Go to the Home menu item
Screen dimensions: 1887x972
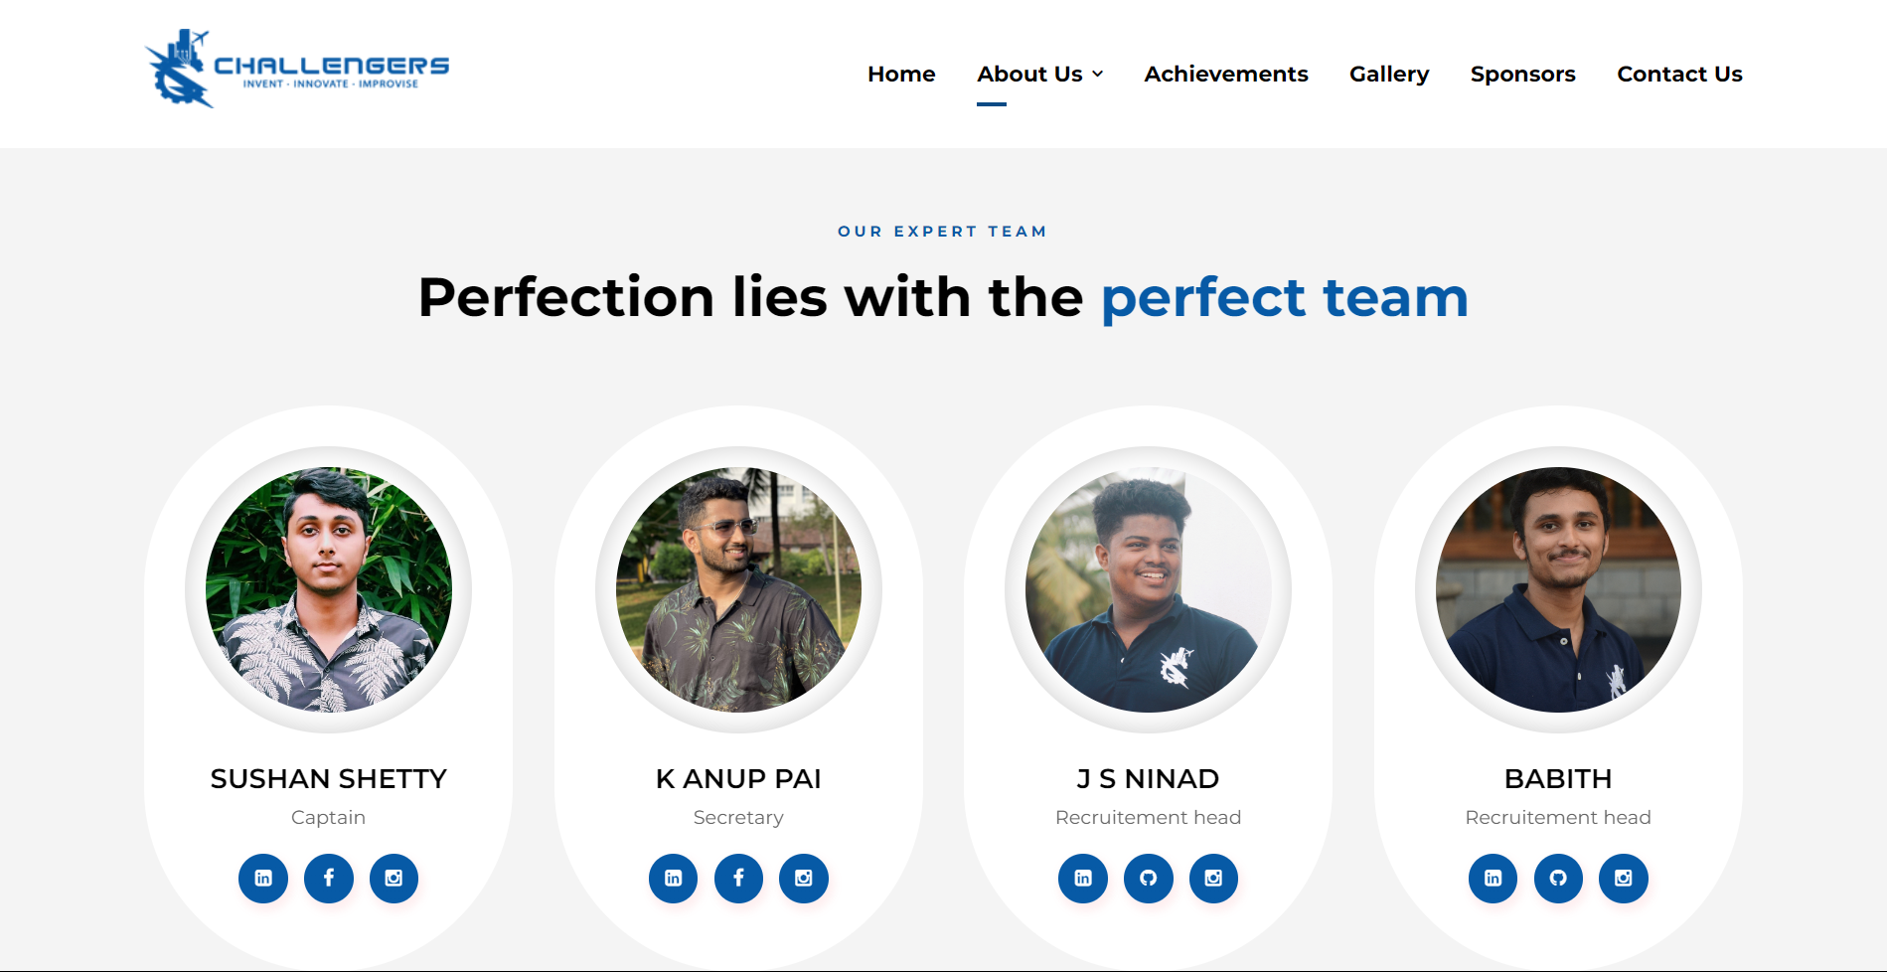901,75
